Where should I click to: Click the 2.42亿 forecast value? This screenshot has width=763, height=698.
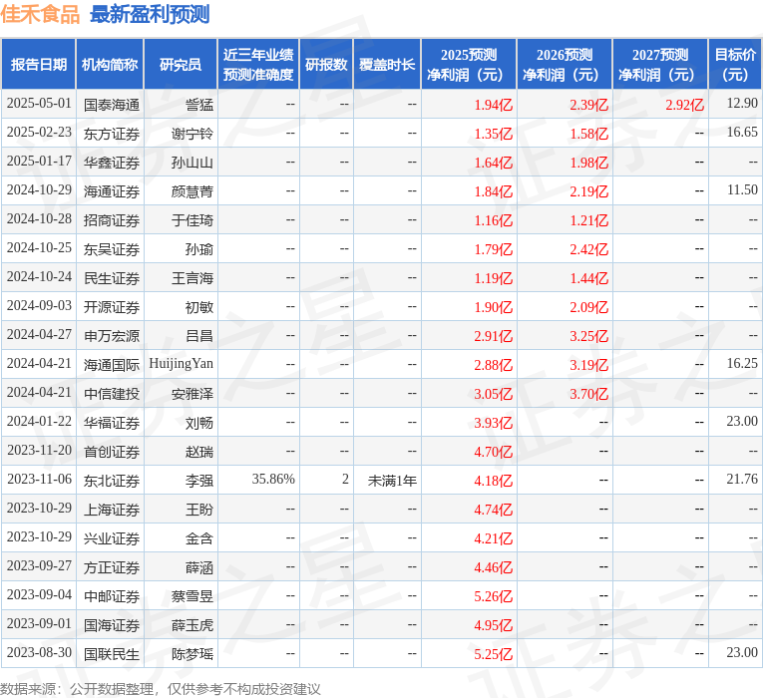[x=589, y=249]
